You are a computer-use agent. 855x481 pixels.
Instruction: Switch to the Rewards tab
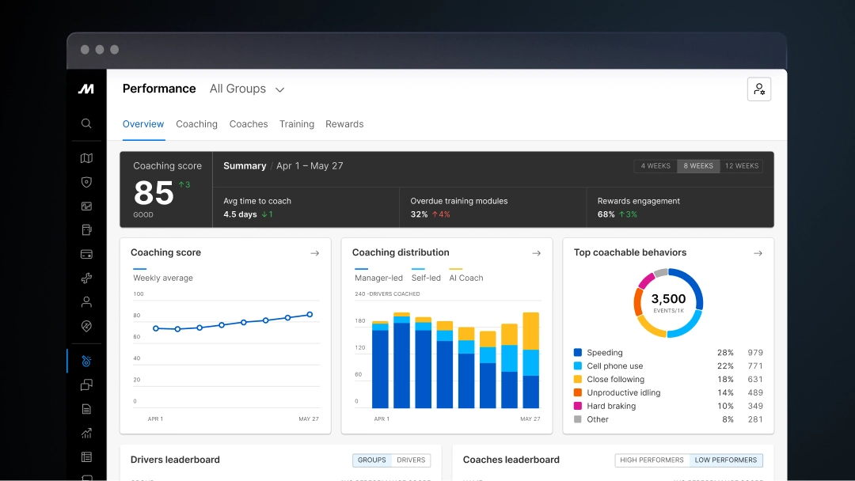[344, 124]
